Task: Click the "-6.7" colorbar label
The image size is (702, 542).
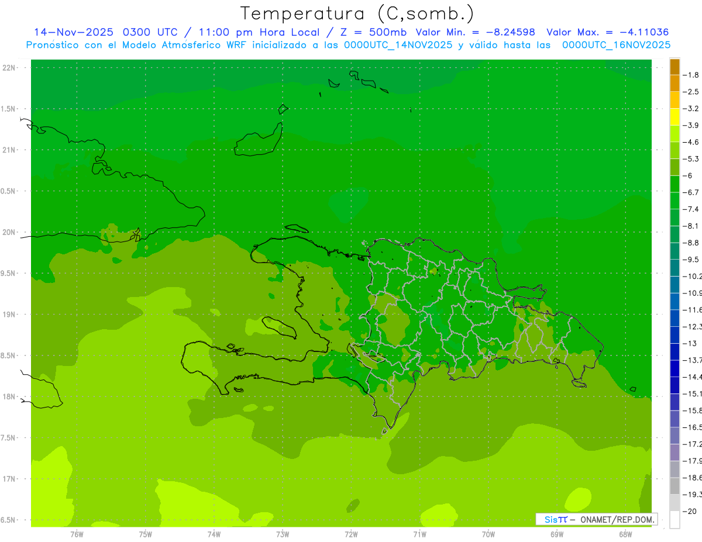Action: (x=690, y=192)
